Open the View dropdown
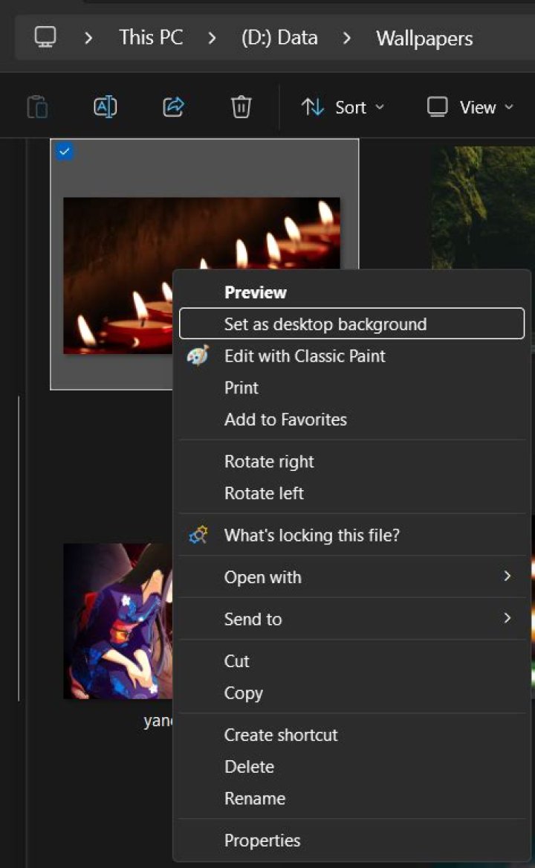This screenshot has width=535, height=868. pyautogui.click(x=470, y=107)
